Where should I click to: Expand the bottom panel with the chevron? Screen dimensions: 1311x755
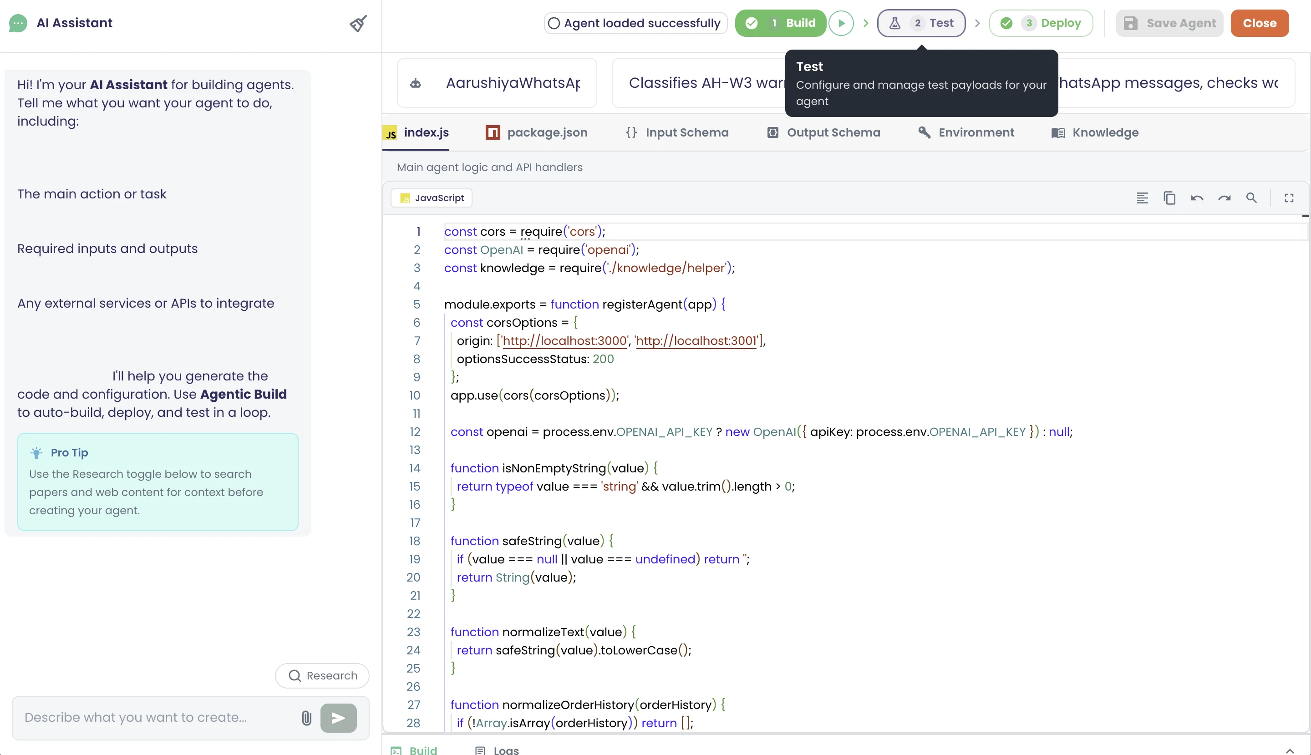click(x=1290, y=751)
